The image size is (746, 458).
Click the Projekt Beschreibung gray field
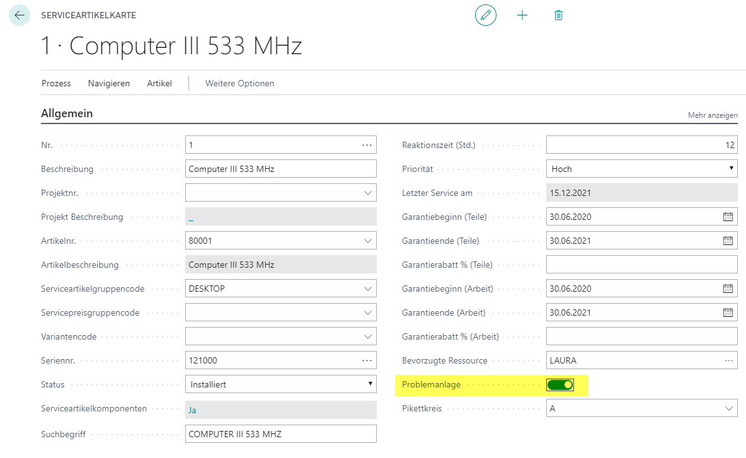tap(281, 216)
